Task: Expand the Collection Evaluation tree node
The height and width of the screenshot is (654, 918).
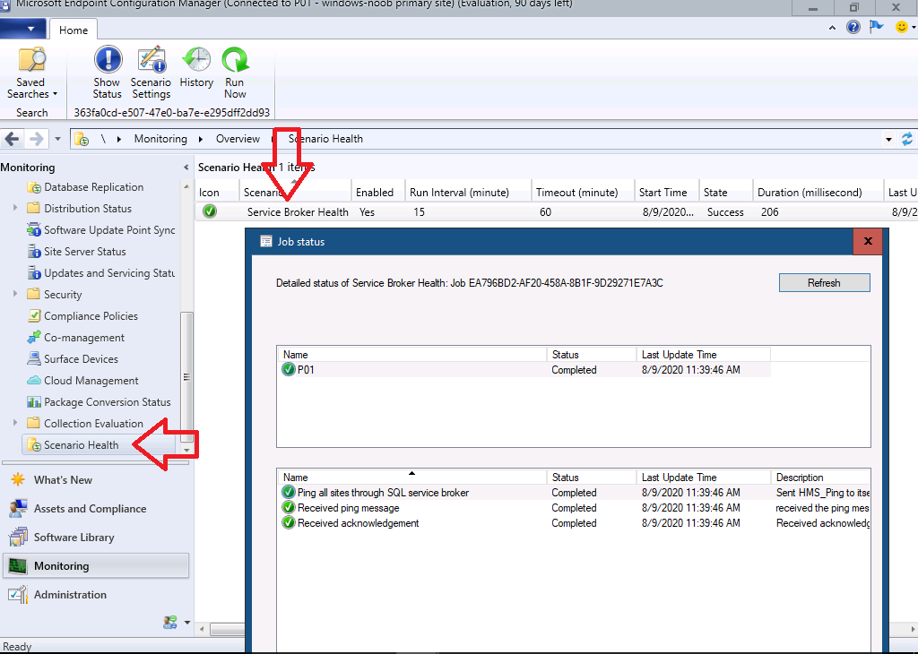Action: pos(15,423)
